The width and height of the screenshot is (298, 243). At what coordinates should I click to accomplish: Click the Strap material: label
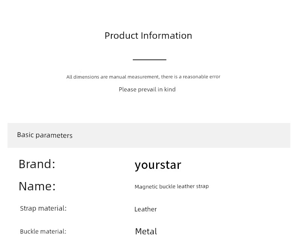coord(43,208)
